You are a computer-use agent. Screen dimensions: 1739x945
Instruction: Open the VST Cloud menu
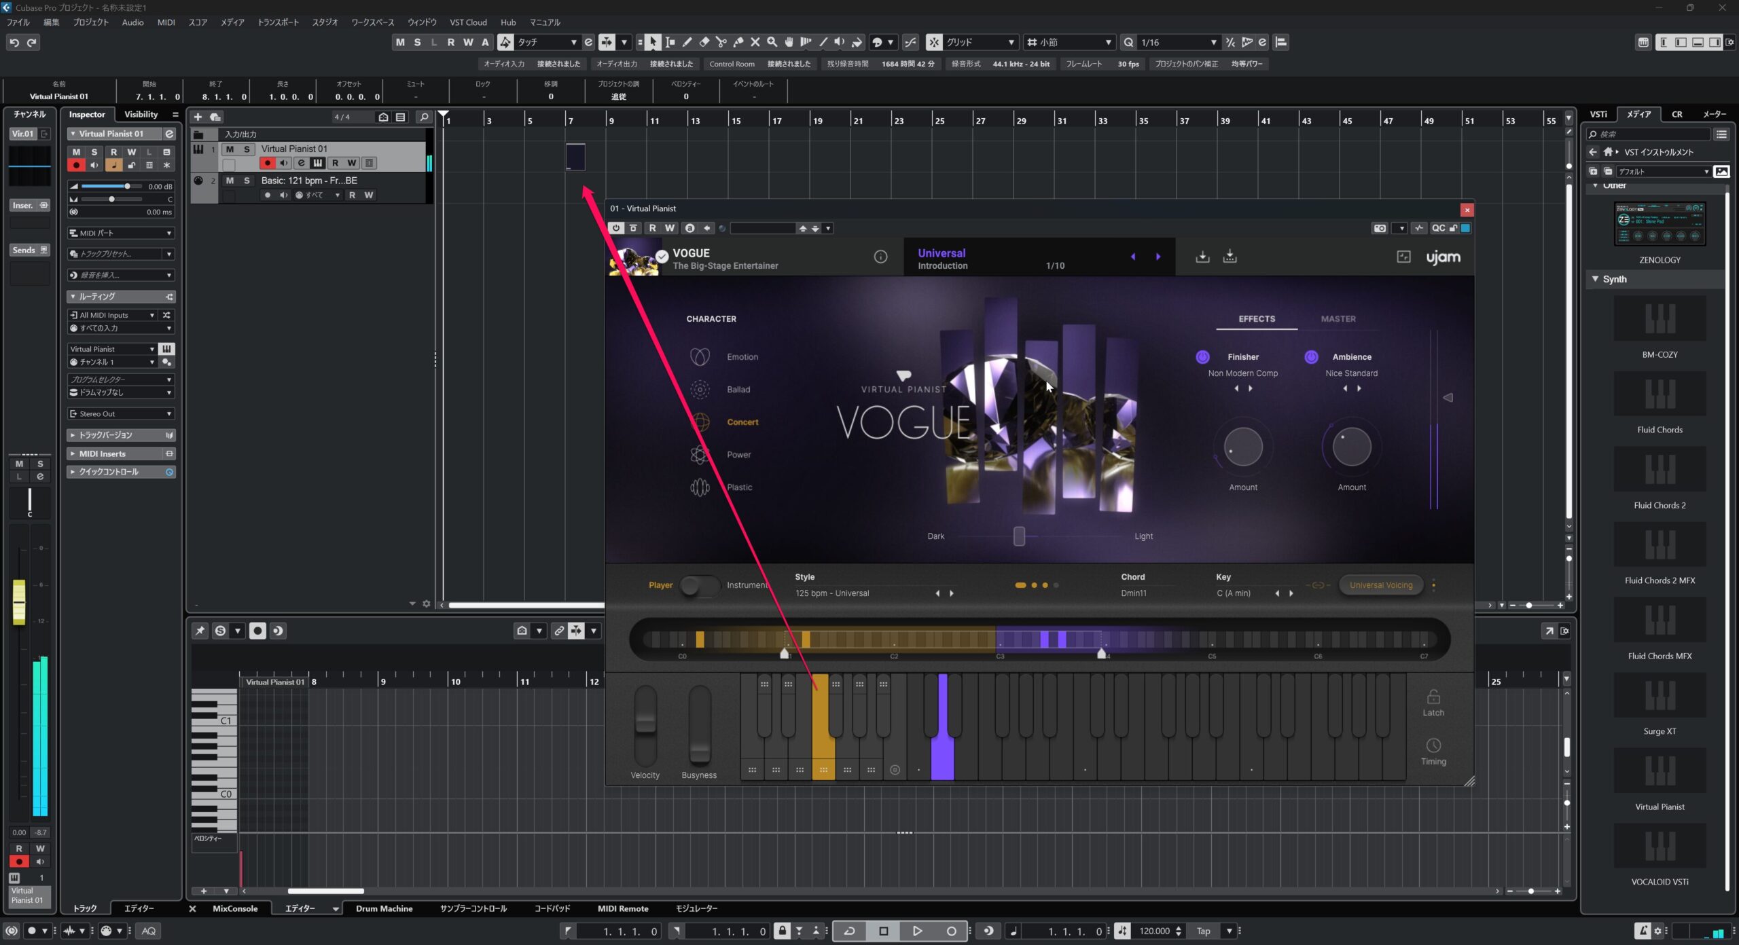coord(468,22)
